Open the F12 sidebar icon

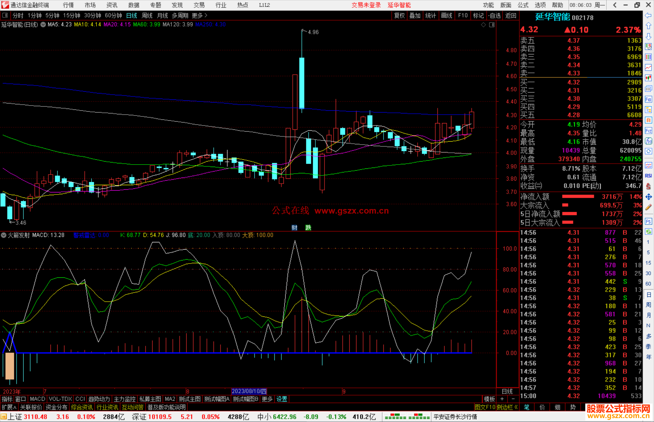click(648, 131)
